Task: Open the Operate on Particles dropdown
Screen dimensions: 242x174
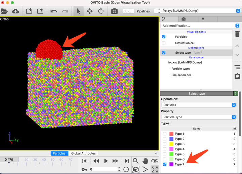Action: tap(199, 105)
